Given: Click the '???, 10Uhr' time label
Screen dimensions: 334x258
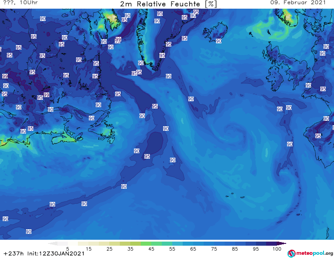Looking at the screenshot, I should coord(21,3).
